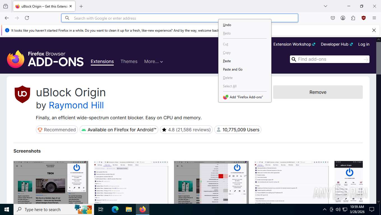The width and height of the screenshot is (381, 215).
Task: Open the taskbar clock and date
Action: 357,209
